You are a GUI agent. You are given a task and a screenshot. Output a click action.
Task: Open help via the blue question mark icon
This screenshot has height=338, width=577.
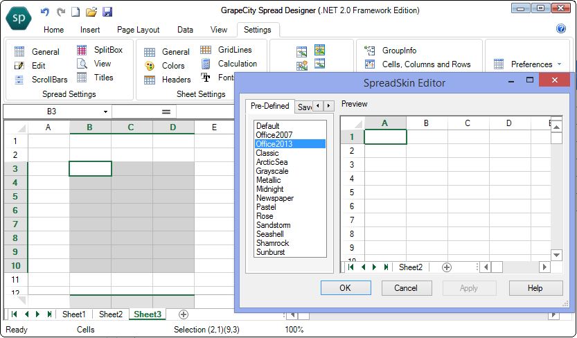(x=561, y=28)
